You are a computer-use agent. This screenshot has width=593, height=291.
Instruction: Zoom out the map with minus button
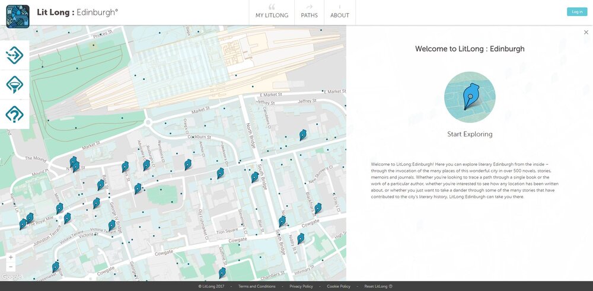click(11, 267)
